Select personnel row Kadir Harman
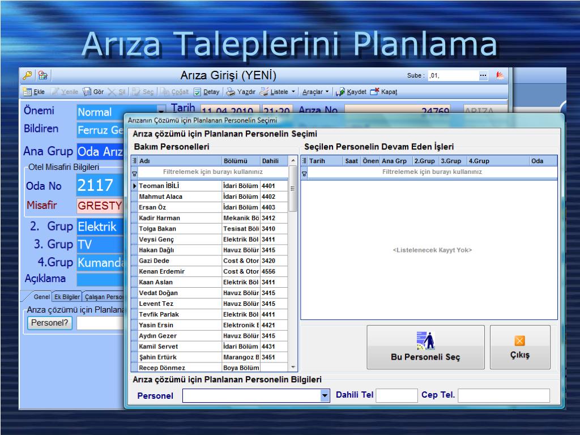Viewport: 580px width, 435px height. [x=210, y=218]
